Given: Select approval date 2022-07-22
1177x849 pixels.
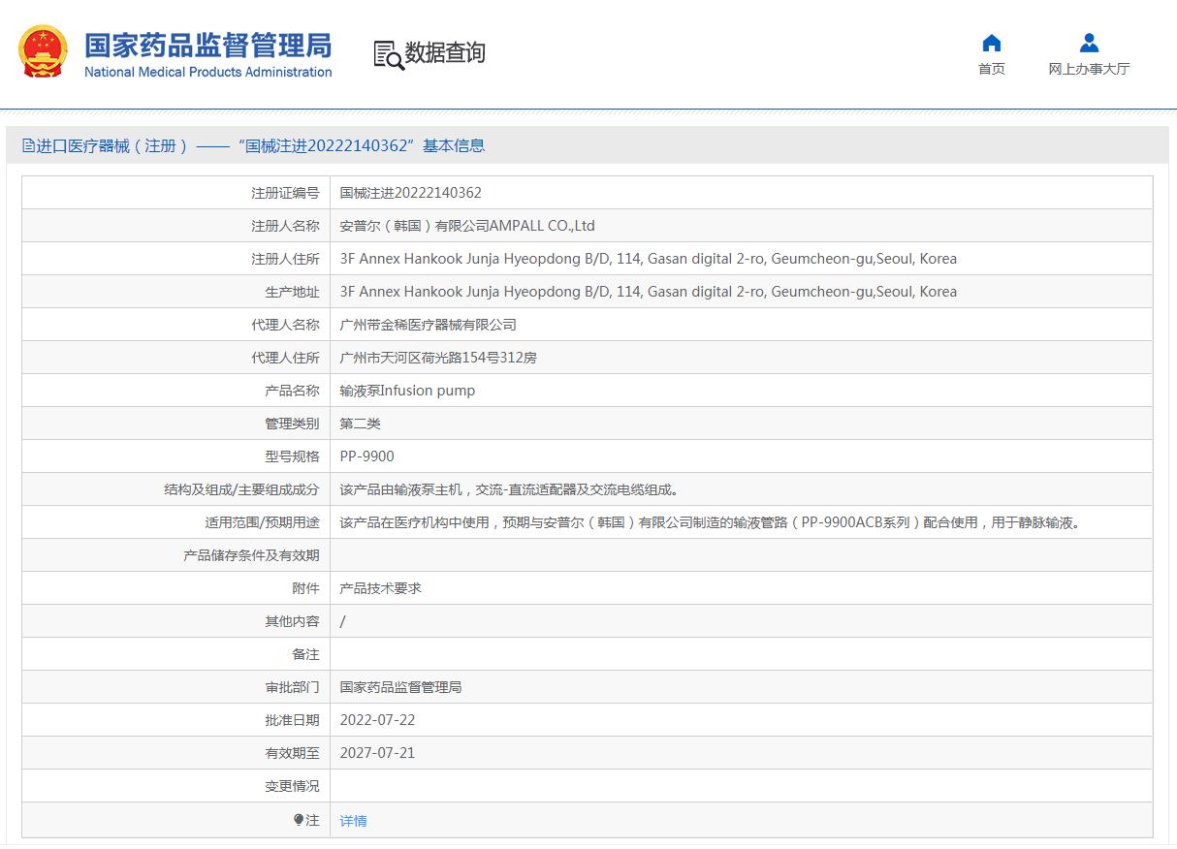Looking at the screenshot, I should point(377,720).
